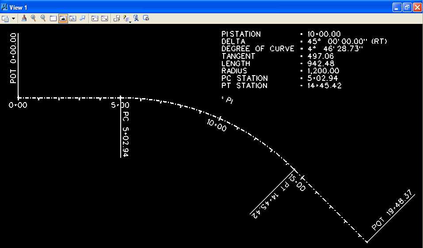Open View 1 window system menu icon
423x248 pixels.
[x=5, y=8]
